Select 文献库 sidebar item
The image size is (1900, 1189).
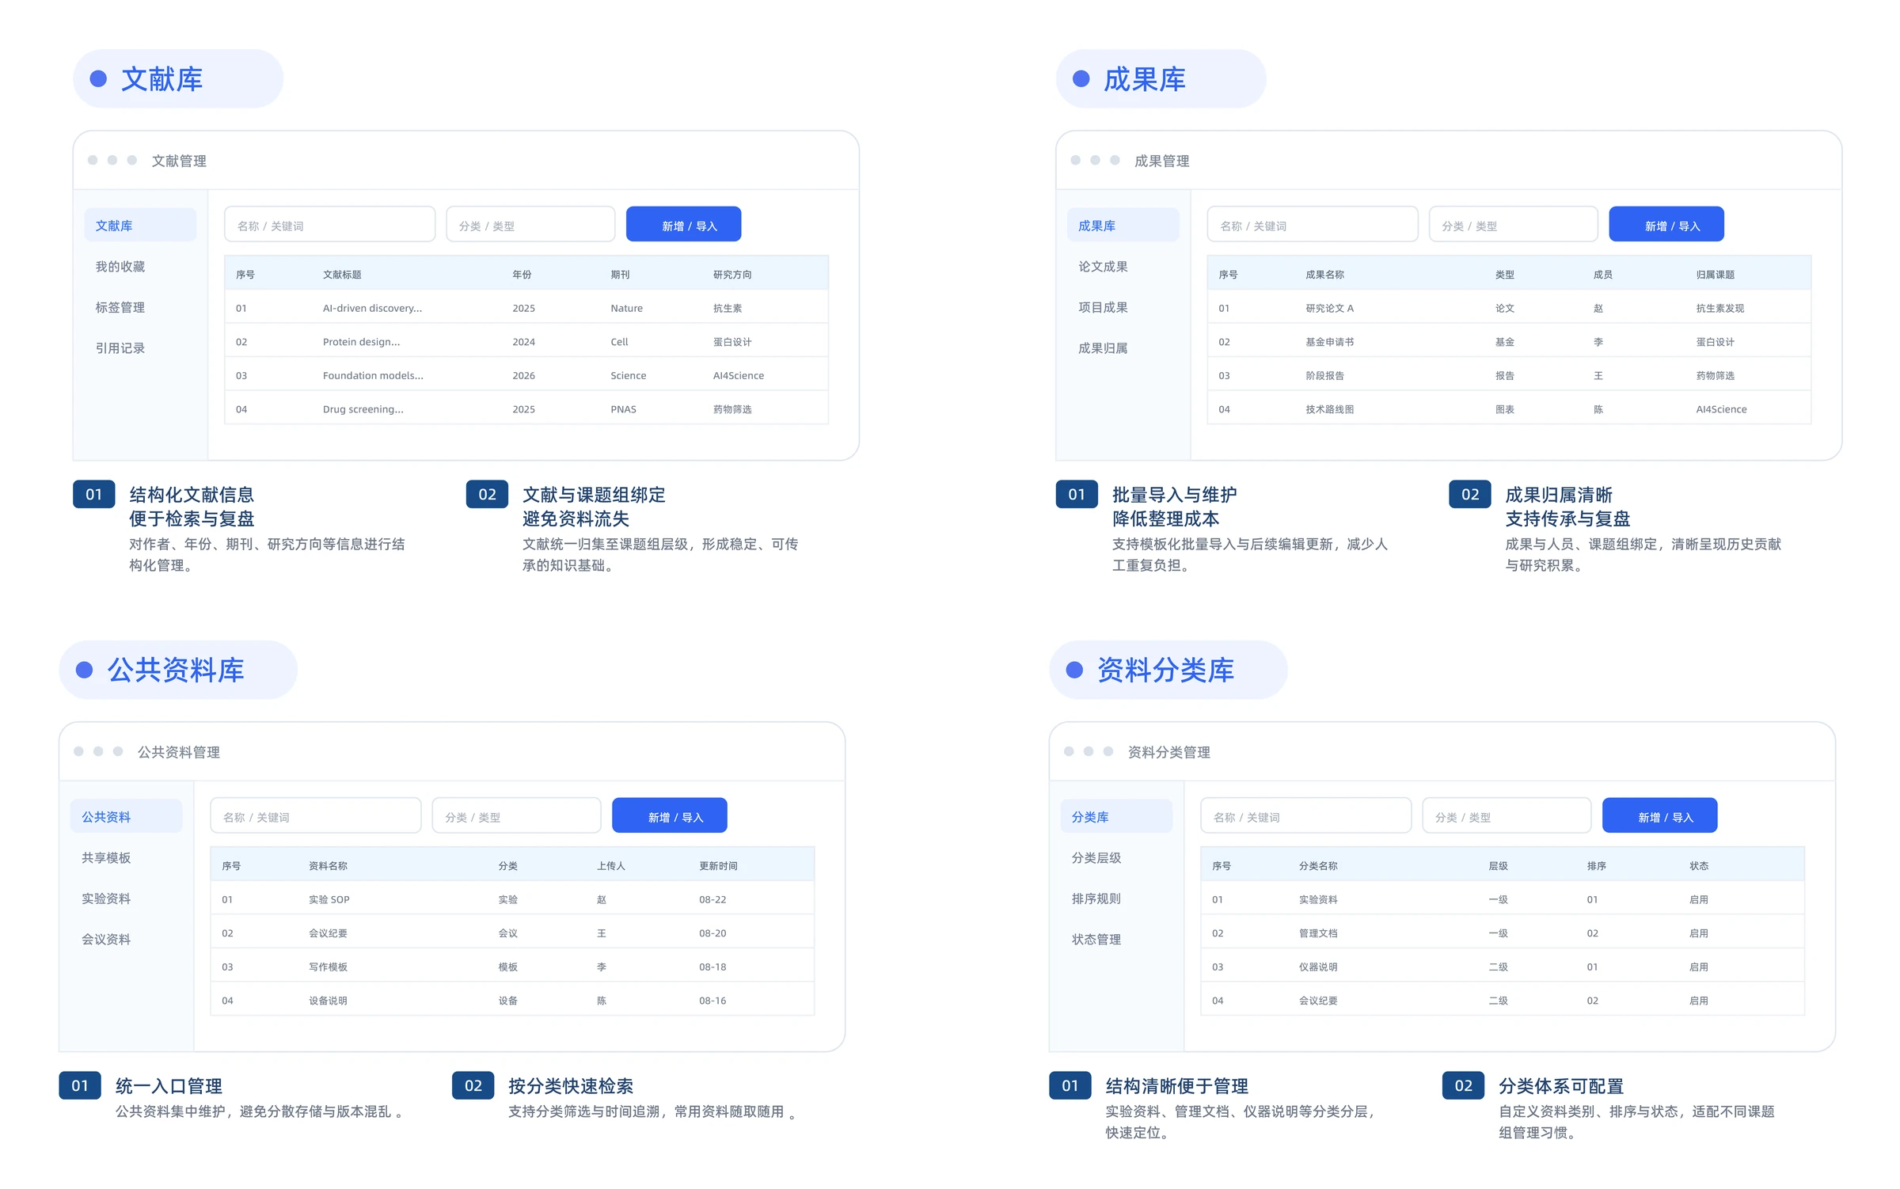(x=140, y=225)
